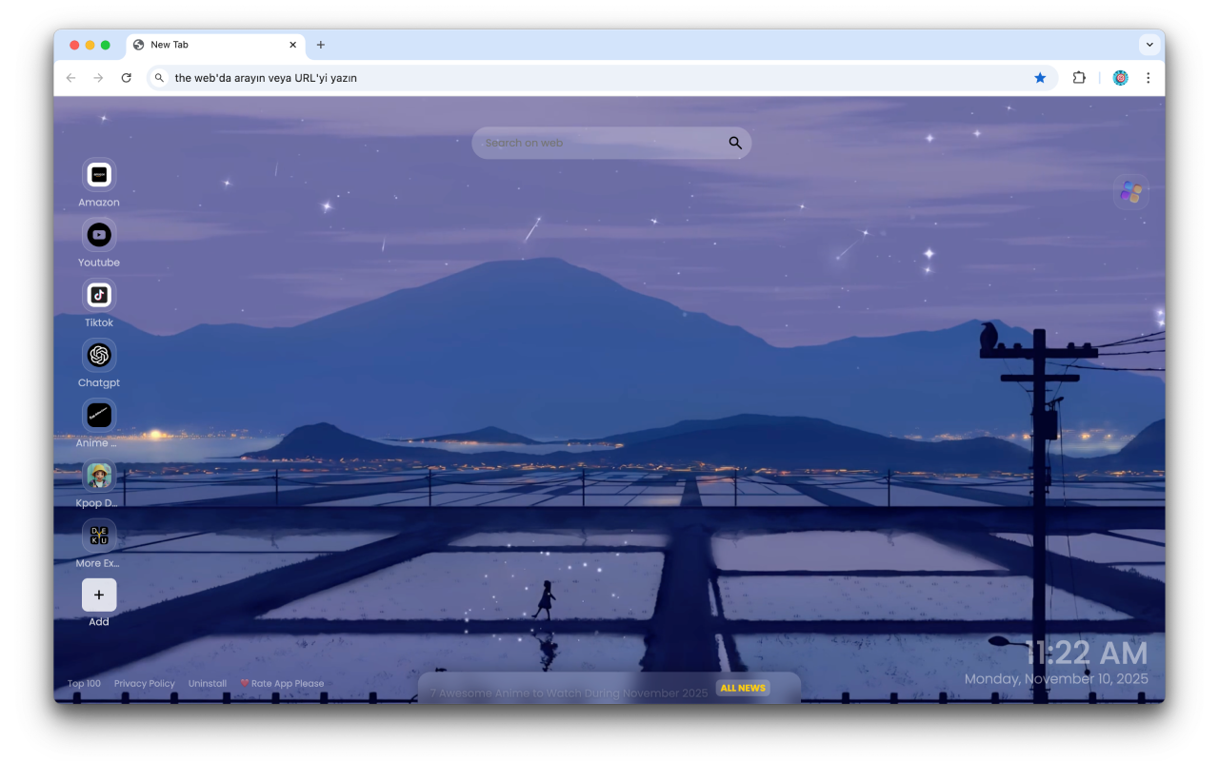Open the Kpop D... shortcut icon
Viewport: 1219px width, 761px height.
[x=99, y=475]
